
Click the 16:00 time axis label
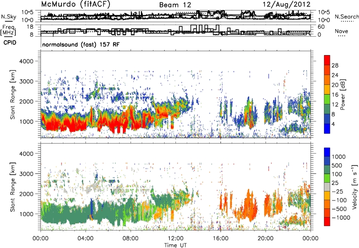tap(220, 239)
